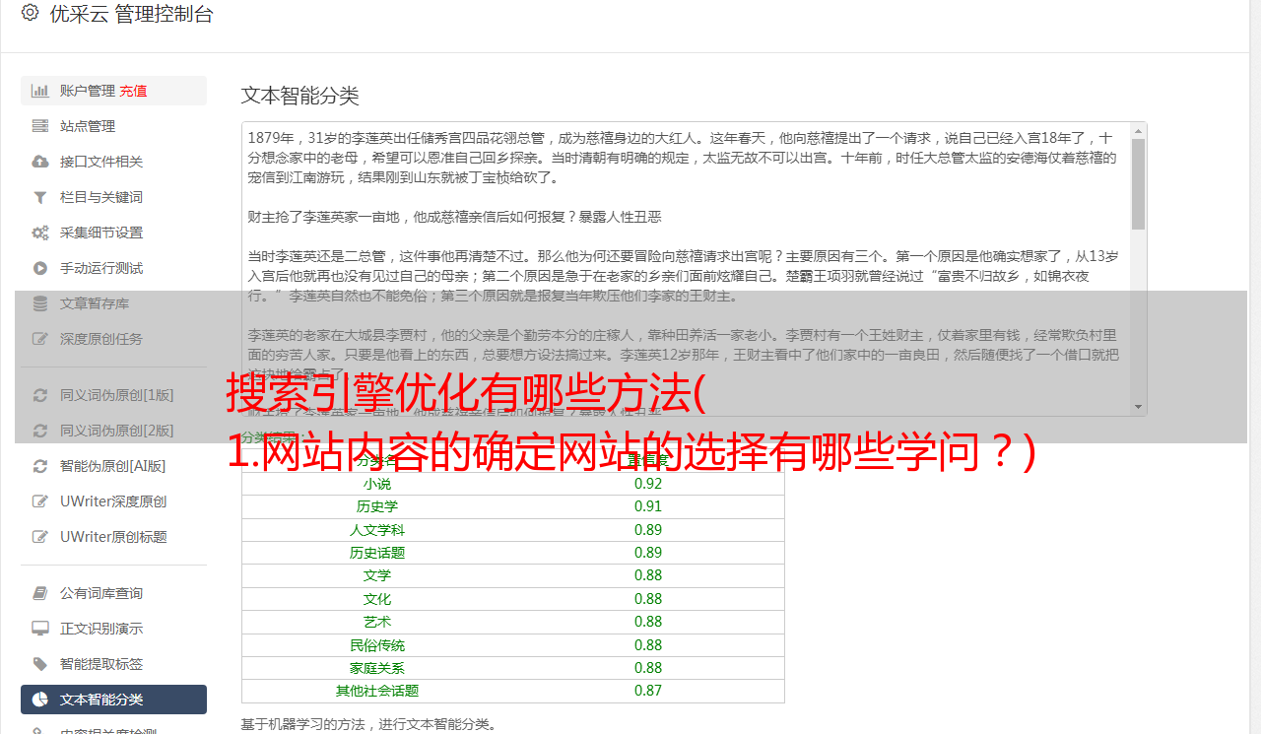This screenshot has width=1261, height=734.
Task: Open 深度原创任务 menu item
Action: [x=113, y=339]
